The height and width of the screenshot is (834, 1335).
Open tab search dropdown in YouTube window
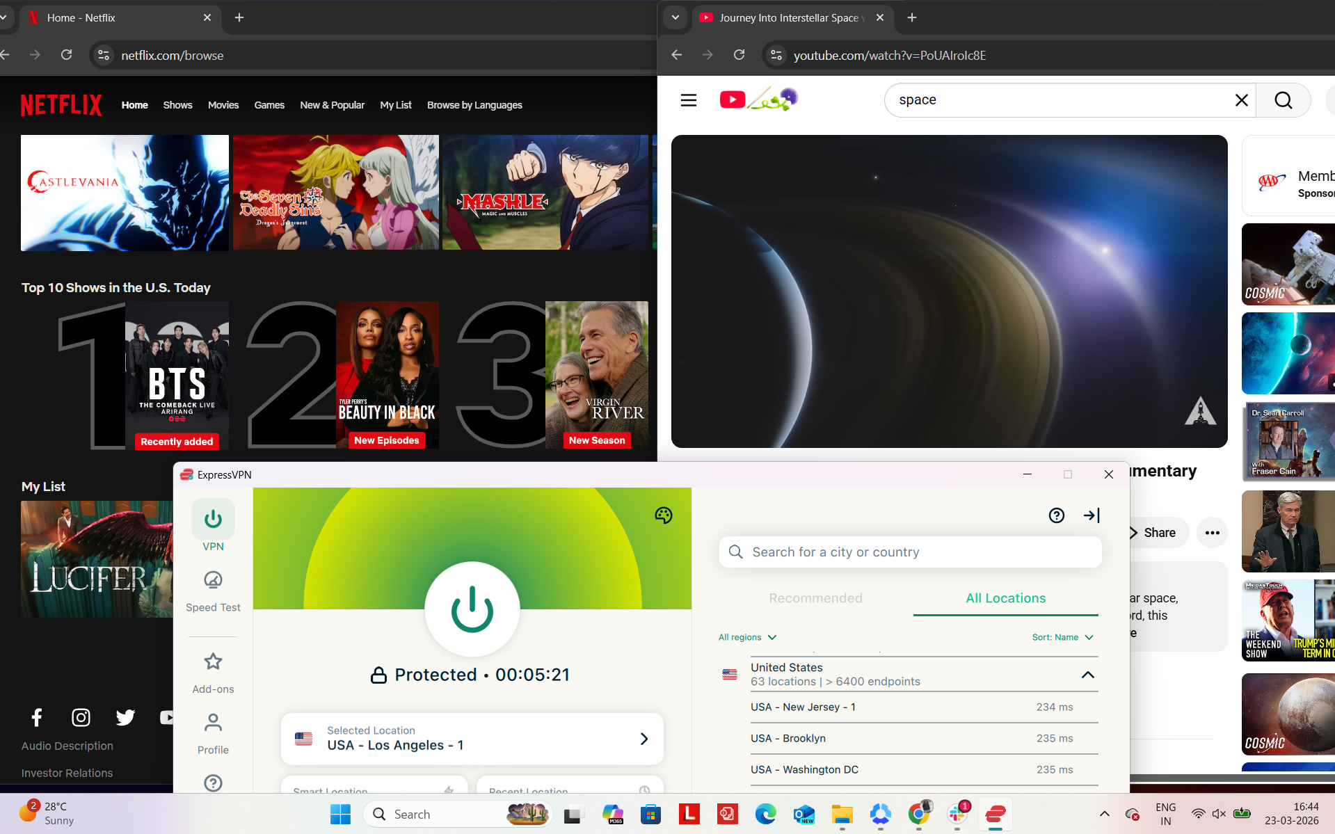tap(674, 17)
